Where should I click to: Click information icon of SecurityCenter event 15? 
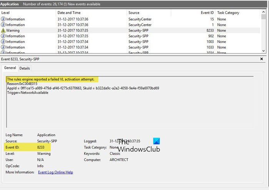[x=3, y=19]
